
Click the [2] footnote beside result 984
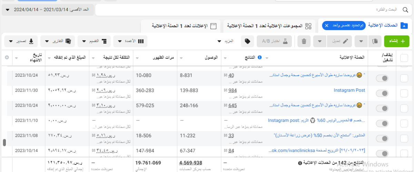(x=225, y=90)
